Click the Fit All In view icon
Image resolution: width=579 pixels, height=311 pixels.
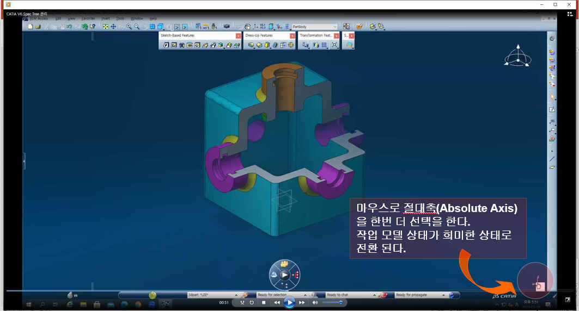pos(106,27)
